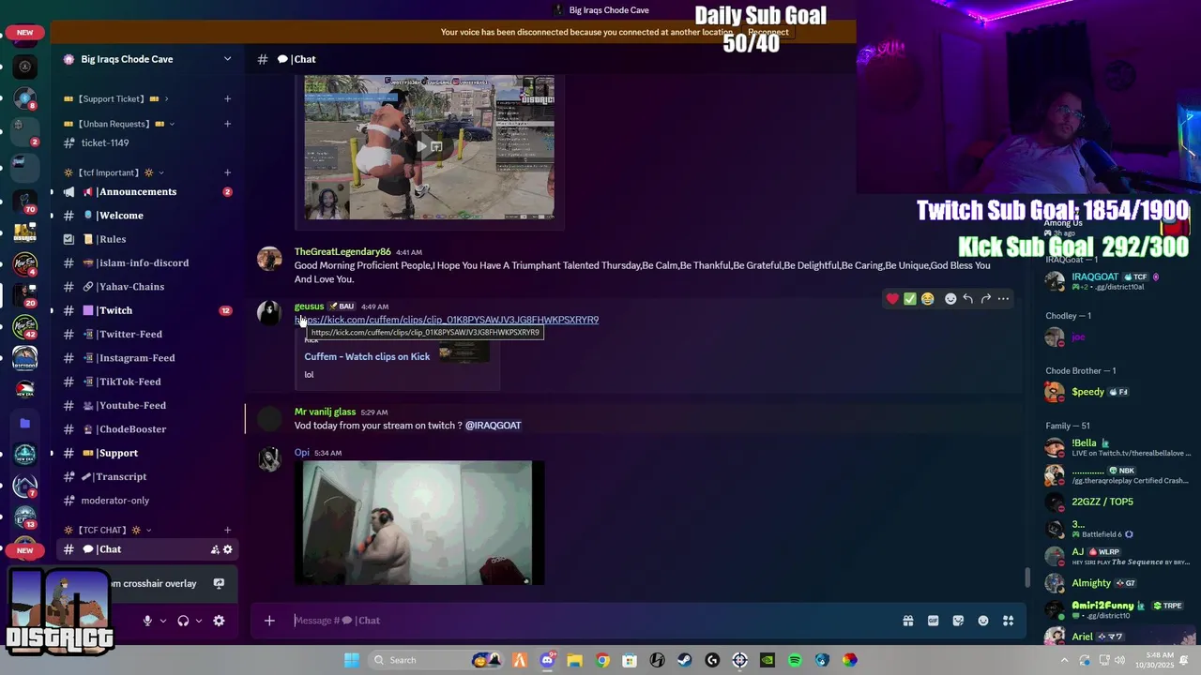Add channel to tcf Important category

point(227,172)
